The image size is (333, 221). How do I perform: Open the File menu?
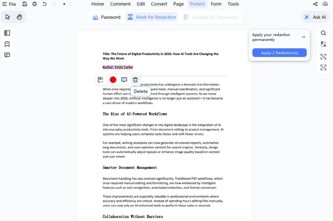tap(9, 4)
